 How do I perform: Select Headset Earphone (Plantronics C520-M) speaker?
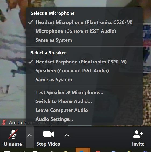click(x=84, y=62)
